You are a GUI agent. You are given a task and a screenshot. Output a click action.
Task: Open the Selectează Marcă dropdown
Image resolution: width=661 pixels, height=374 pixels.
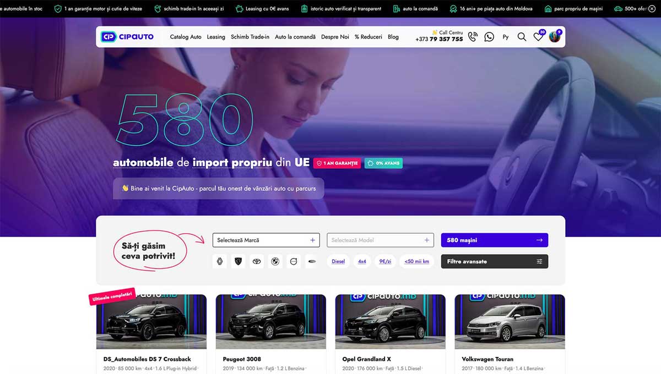pos(266,240)
